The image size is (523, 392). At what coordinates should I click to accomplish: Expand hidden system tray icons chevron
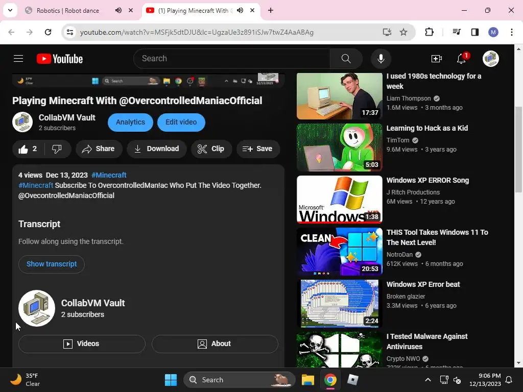click(428, 380)
